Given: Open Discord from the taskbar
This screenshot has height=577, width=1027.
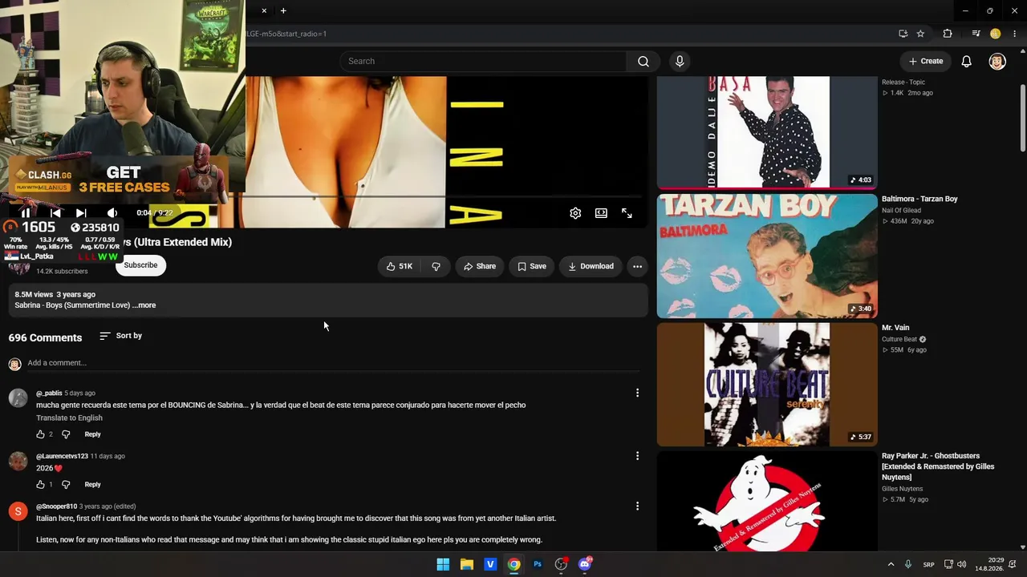Looking at the screenshot, I should (x=585, y=564).
